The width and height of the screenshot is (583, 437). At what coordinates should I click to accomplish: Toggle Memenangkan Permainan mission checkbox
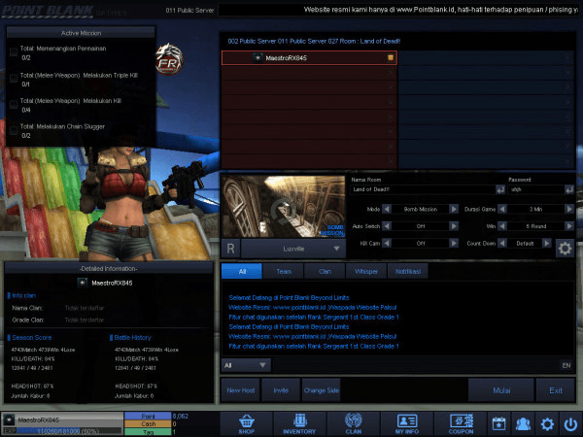click(x=14, y=52)
